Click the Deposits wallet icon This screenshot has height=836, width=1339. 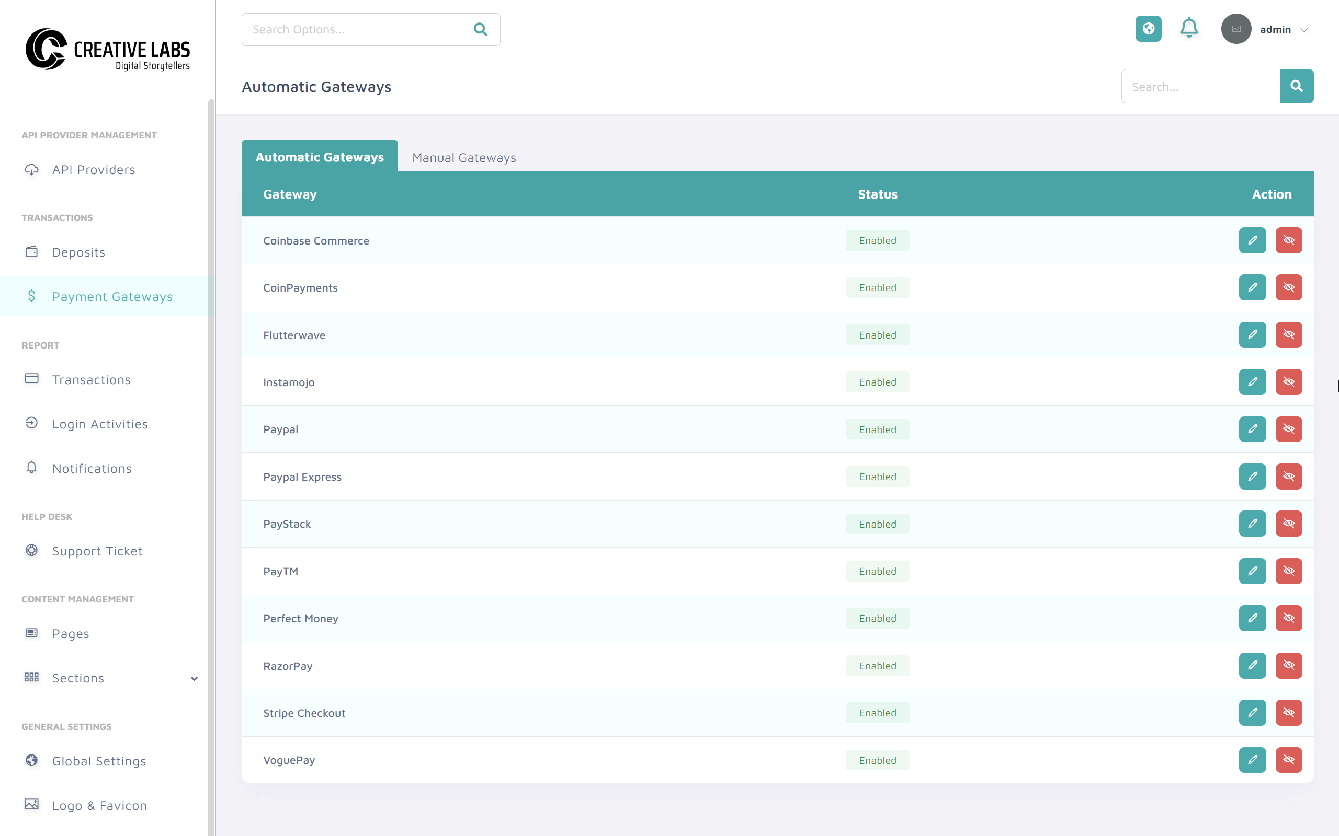pyautogui.click(x=31, y=251)
